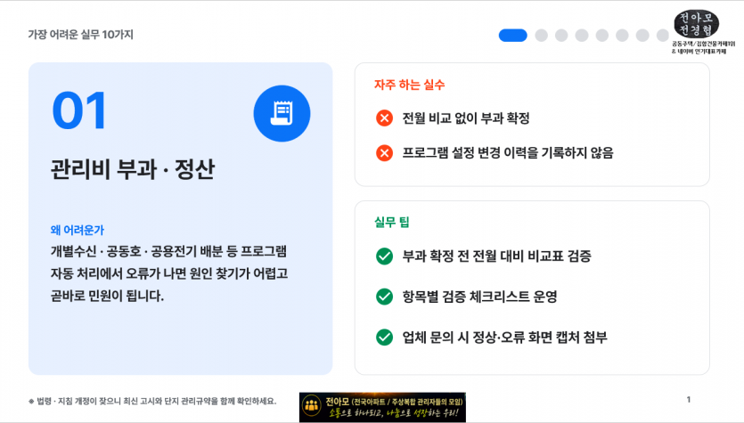Click the line 자동 처리에서 오류가 나면 원인 찾기가 어렵고
Viewport: 744px width, 423px height.
(x=169, y=273)
